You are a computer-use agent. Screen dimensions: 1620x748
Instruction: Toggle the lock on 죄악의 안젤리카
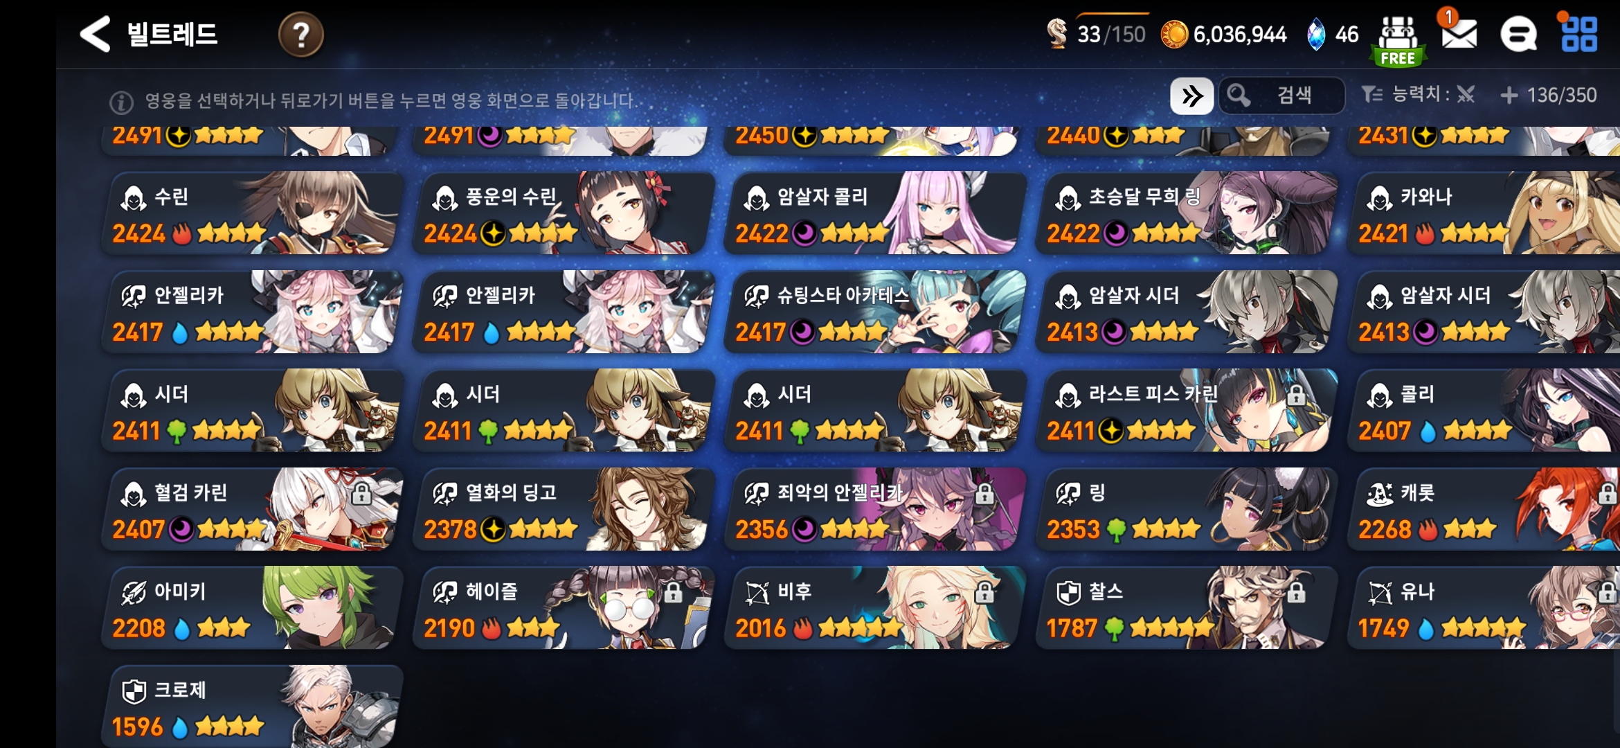(984, 493)
